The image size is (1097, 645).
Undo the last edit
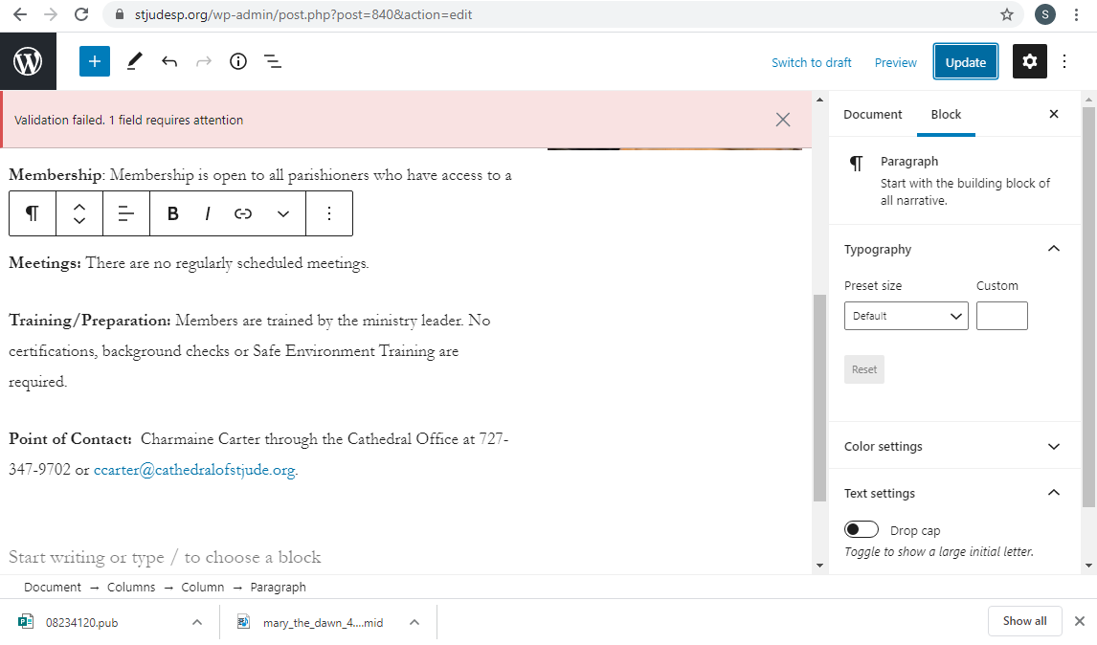click(169, 62)
